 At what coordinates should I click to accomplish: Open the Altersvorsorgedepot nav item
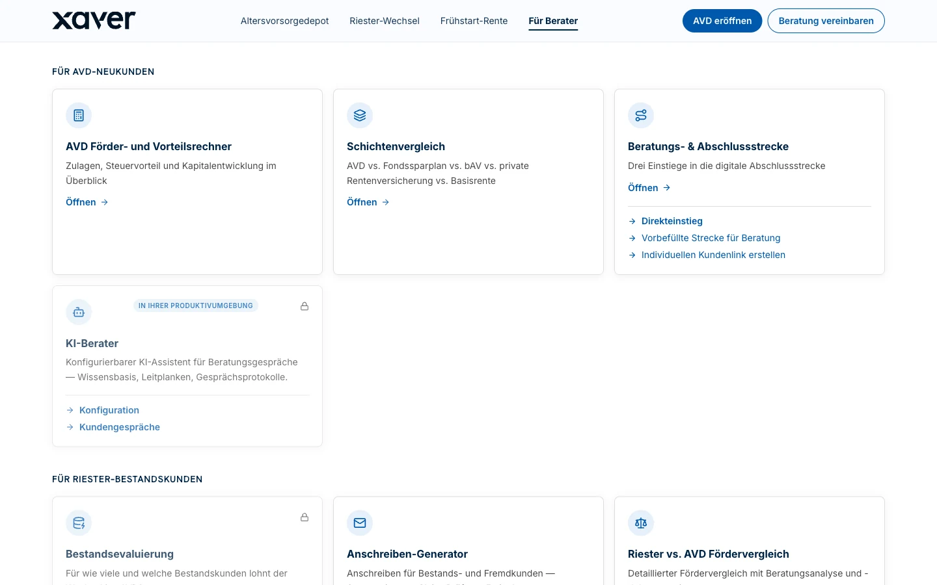[284, 21]
